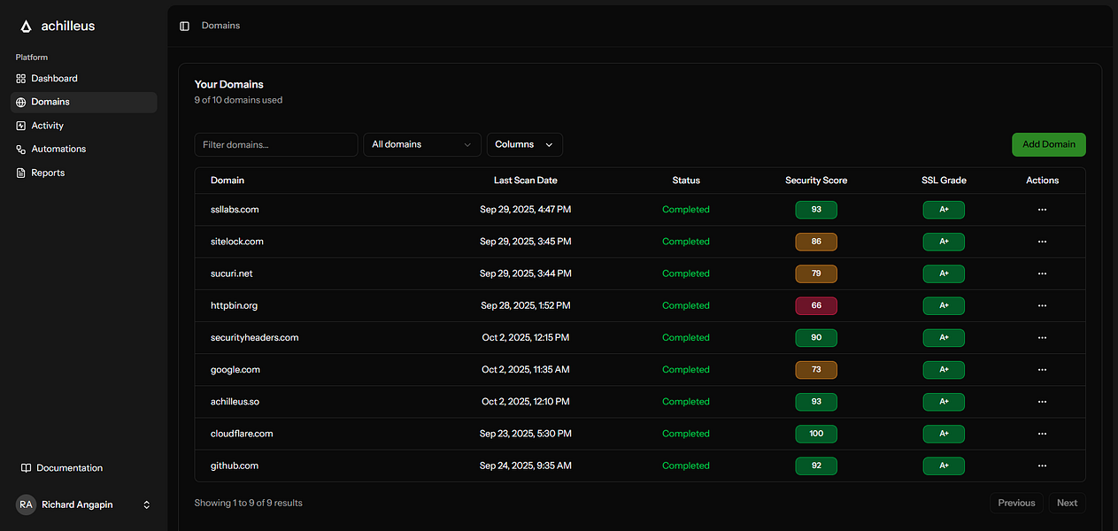The height and width of the screenshot is (531, 1118).
Task: Click the SSL Grade column header
Action: [x=944, y=181]
